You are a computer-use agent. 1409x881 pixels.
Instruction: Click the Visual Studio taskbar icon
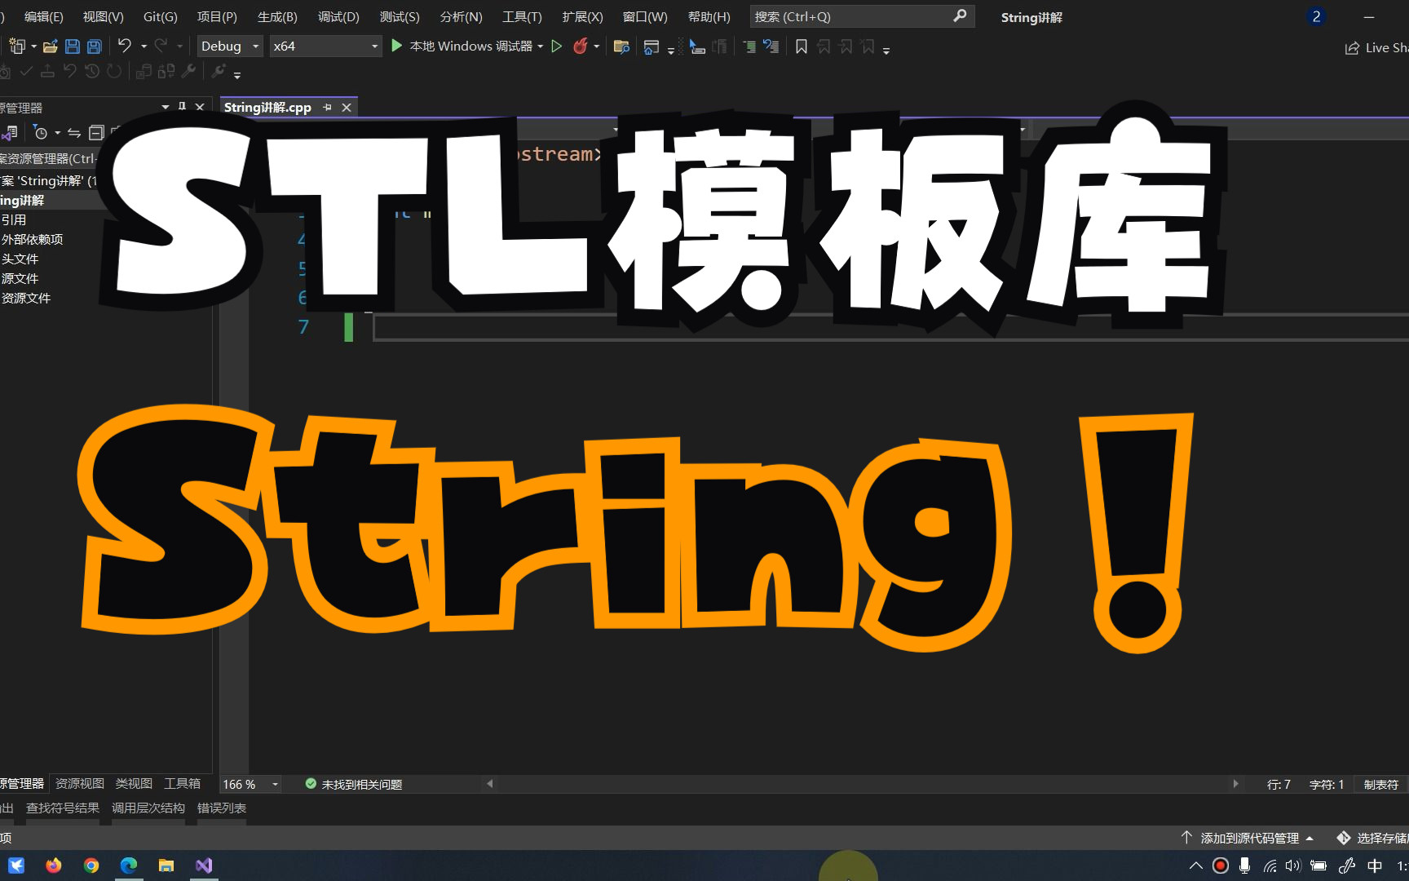pyautogui.click(x=204, y=866)
